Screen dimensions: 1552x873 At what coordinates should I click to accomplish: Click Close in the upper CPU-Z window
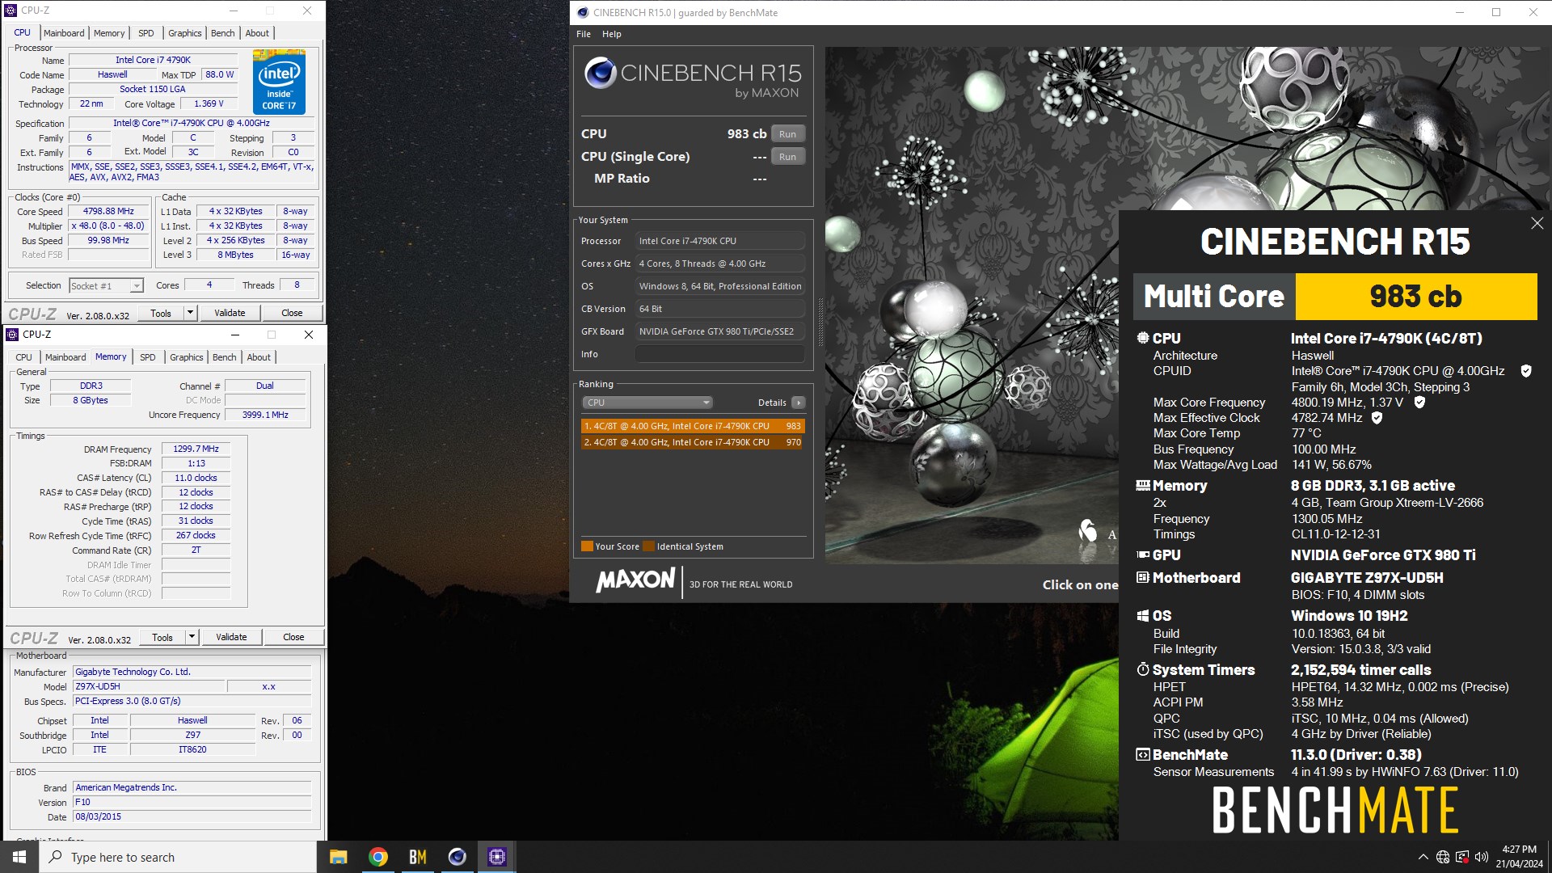coord(292,313)
